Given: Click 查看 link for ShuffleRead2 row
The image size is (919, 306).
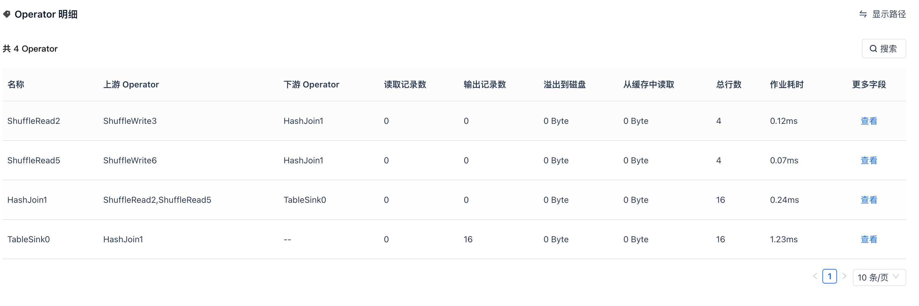Looking at the screenshot, I should [869, 121].
